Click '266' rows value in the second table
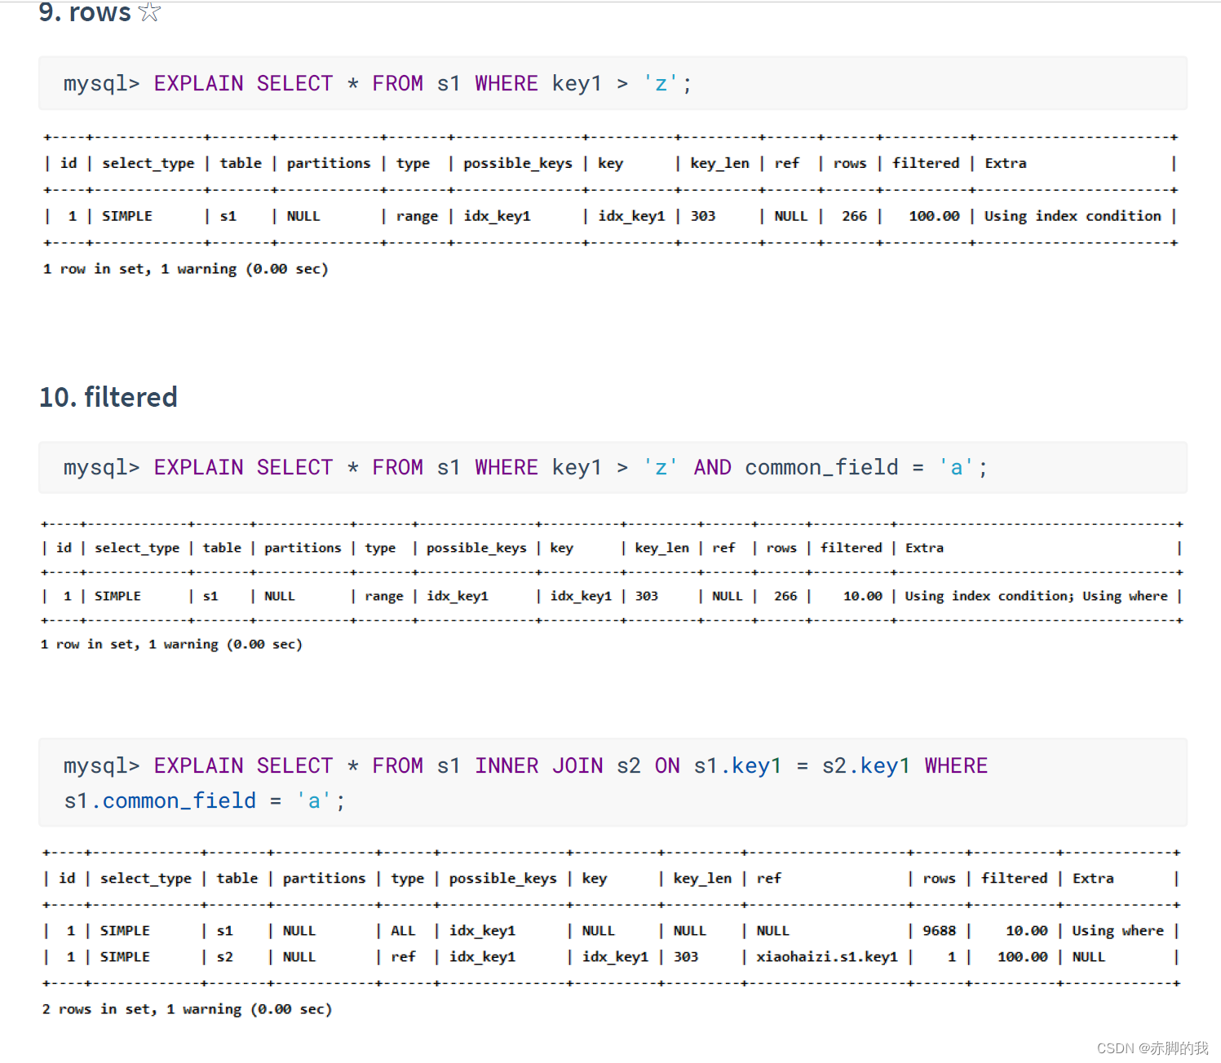1221x1063 pixels. click(785, 596)
